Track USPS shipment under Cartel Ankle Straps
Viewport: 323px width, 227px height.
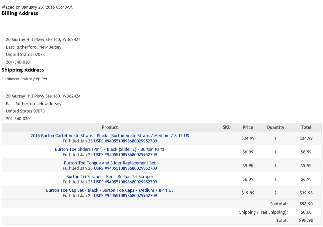(125, 141)
